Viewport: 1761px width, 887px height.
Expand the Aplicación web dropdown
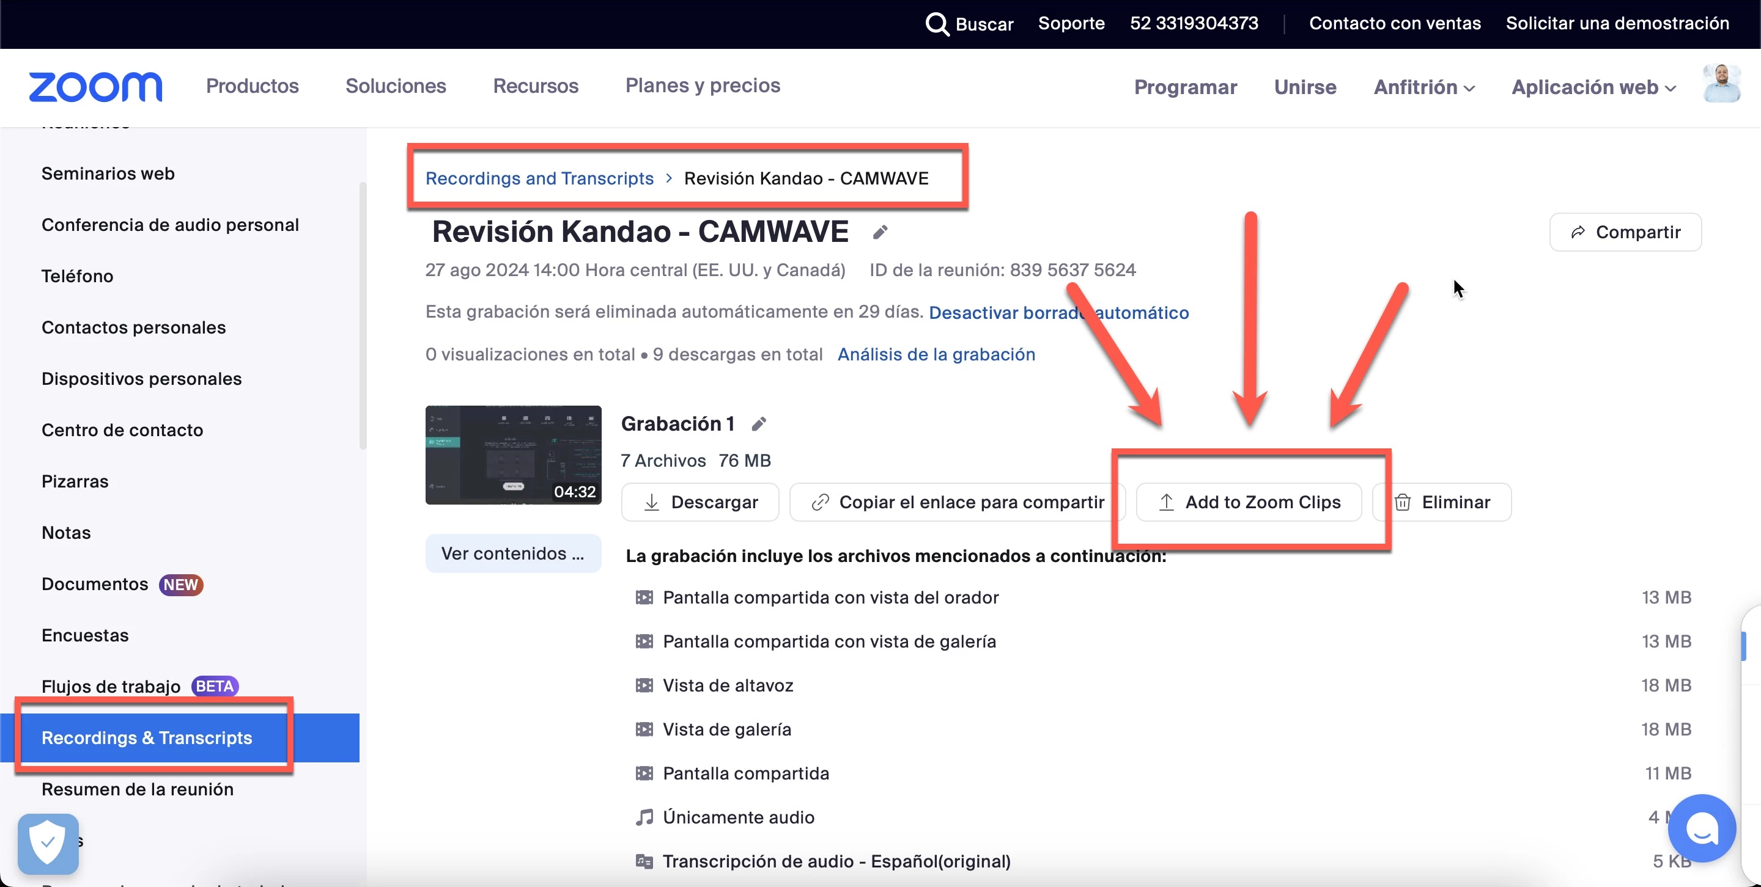coord(1593,87)
